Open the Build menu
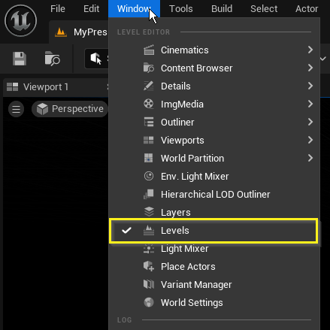The height and width of the screenshot is (330, 330). [222, 9]
